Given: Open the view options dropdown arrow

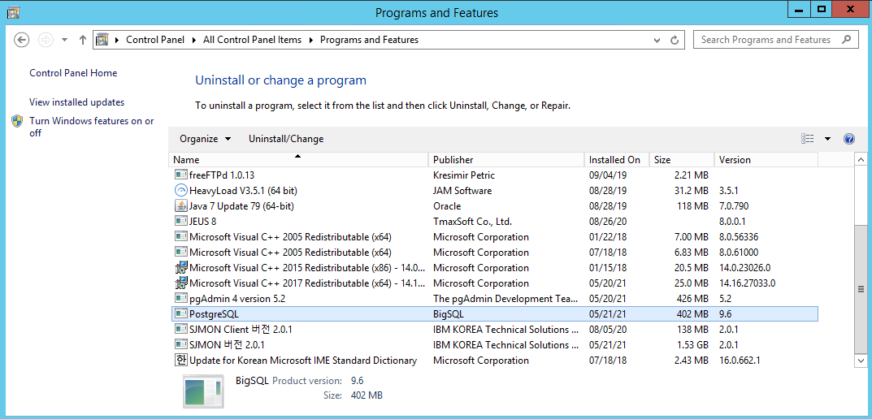Looking at the screenshot, I should [x=827, y=139].
